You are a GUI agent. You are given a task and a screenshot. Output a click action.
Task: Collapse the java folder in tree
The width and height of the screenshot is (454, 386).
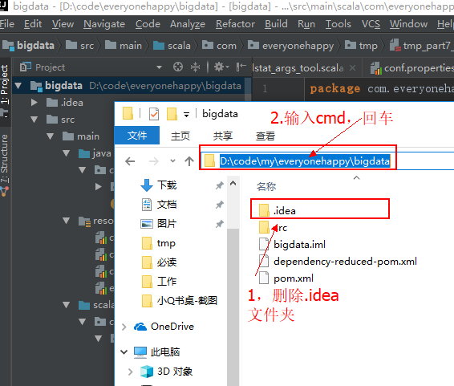pos(67,153)
